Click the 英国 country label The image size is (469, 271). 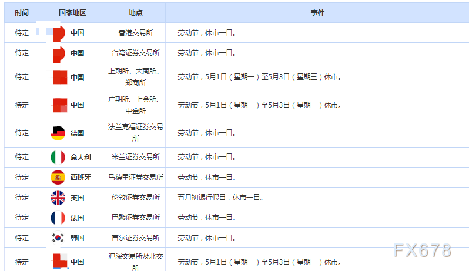(x=77, y=198)
